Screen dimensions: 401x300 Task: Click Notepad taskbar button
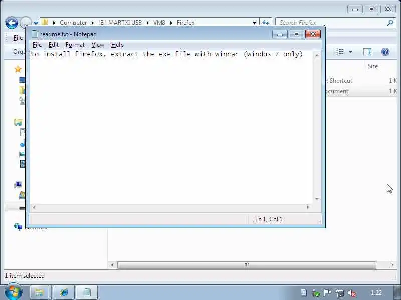87,292
